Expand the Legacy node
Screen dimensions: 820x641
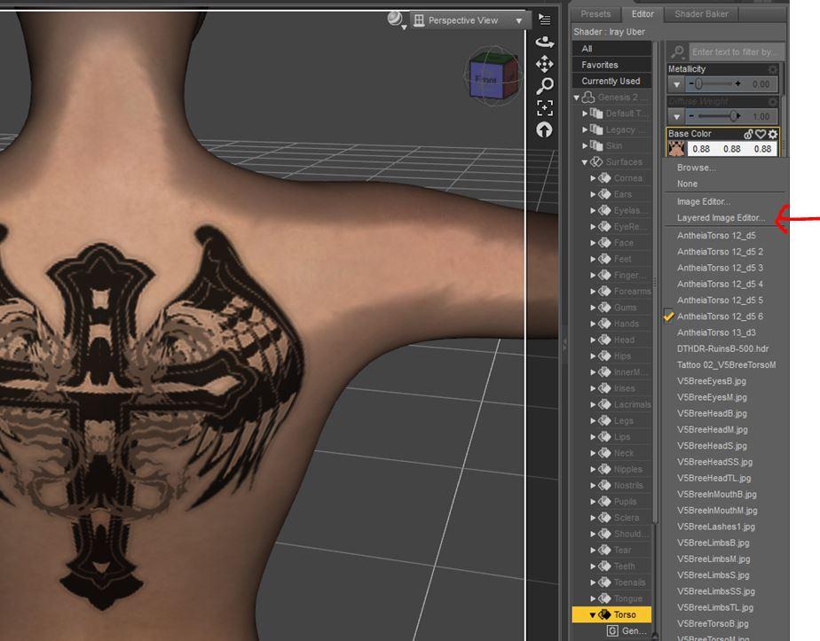pyautogui.click(x=585, y=129)
